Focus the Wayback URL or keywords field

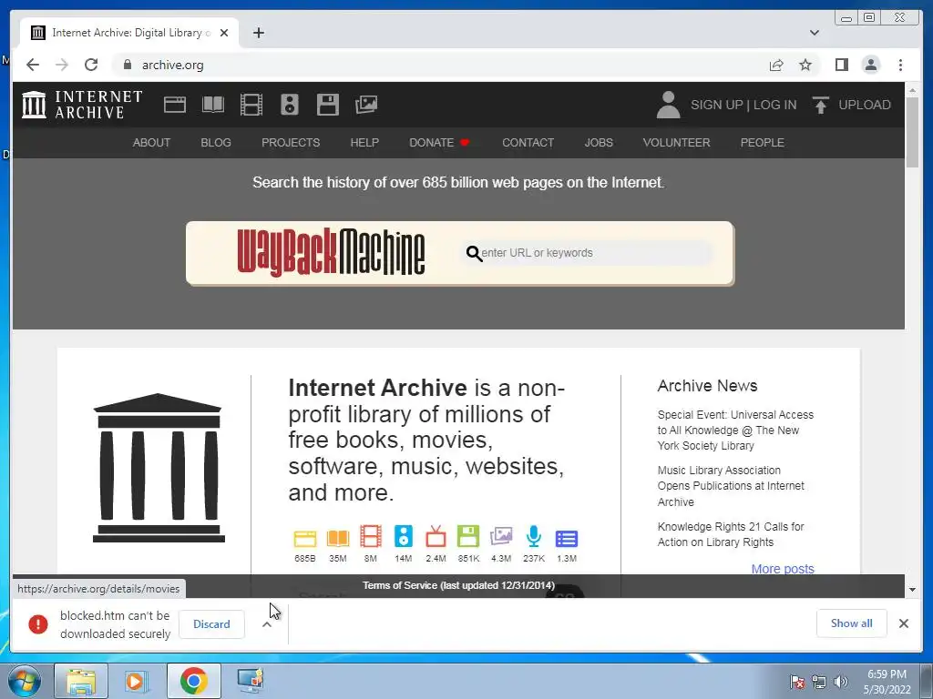coord(587,253)
